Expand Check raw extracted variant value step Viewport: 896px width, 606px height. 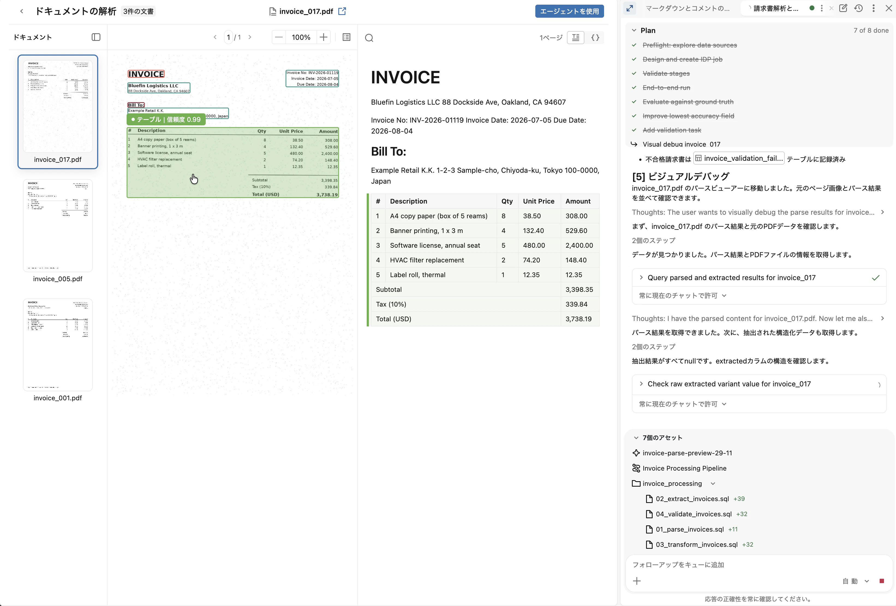641,384
